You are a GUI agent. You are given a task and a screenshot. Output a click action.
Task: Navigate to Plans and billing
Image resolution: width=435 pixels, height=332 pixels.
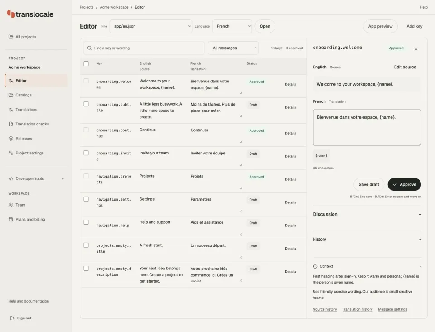36,219
